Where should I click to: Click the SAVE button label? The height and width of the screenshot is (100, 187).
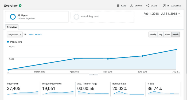(x=123, y=6)
